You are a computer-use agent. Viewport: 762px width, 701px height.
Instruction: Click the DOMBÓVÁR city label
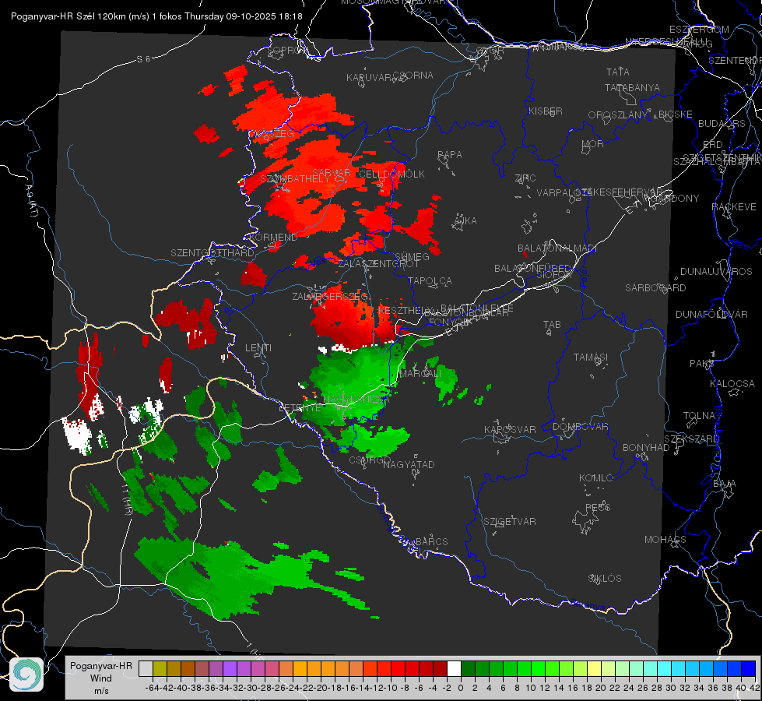[x=580, y=426]
